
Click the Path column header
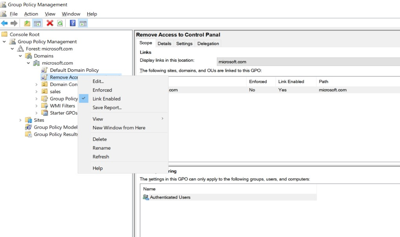pyautogui.click(x=358, y=81)
